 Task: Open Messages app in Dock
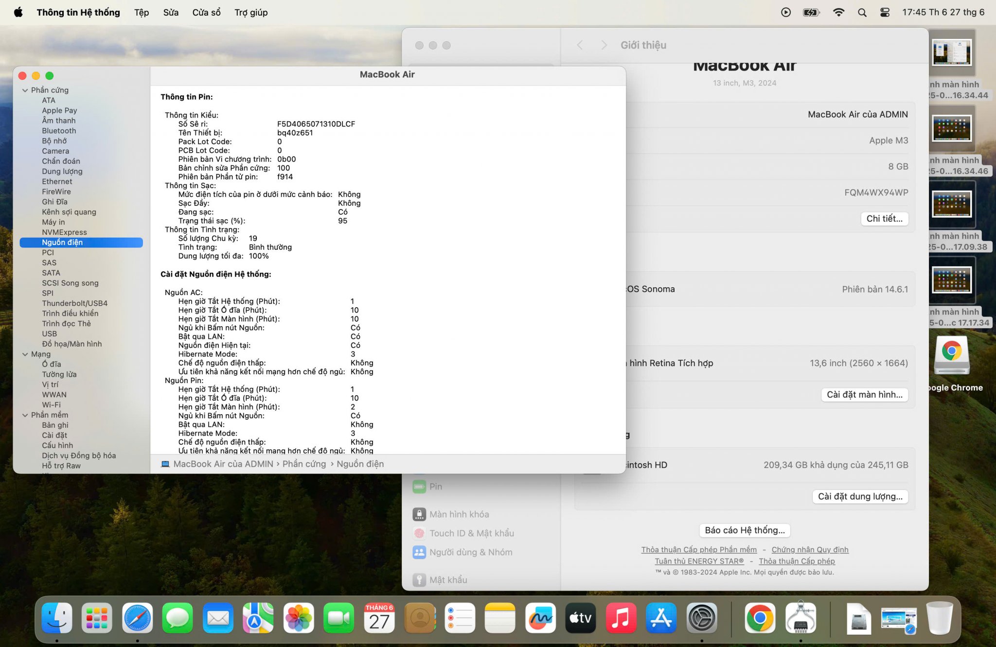coord(178,618)
